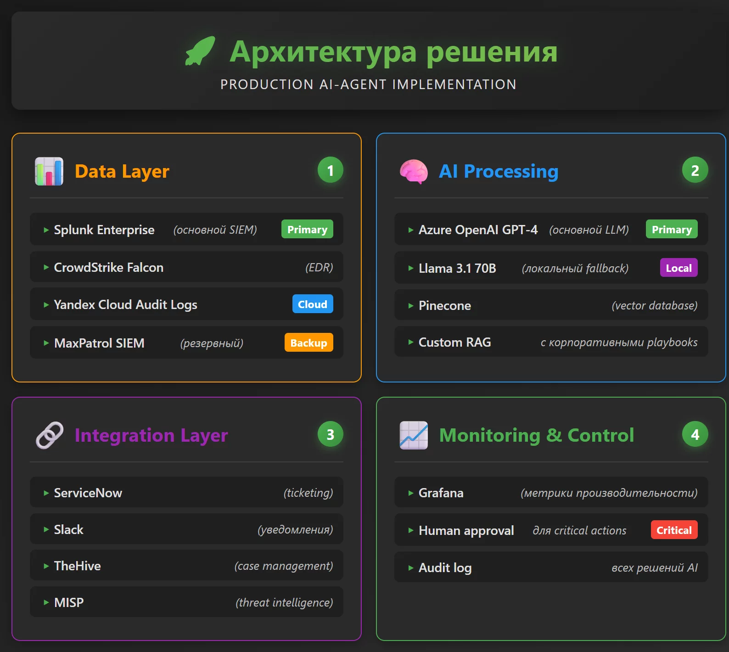The height and width of the screenshot is (652, 729).
Task: Click the arrow bullet before Llama 3.1 70B
Action: pyautogui.click(x=411, y=268)
